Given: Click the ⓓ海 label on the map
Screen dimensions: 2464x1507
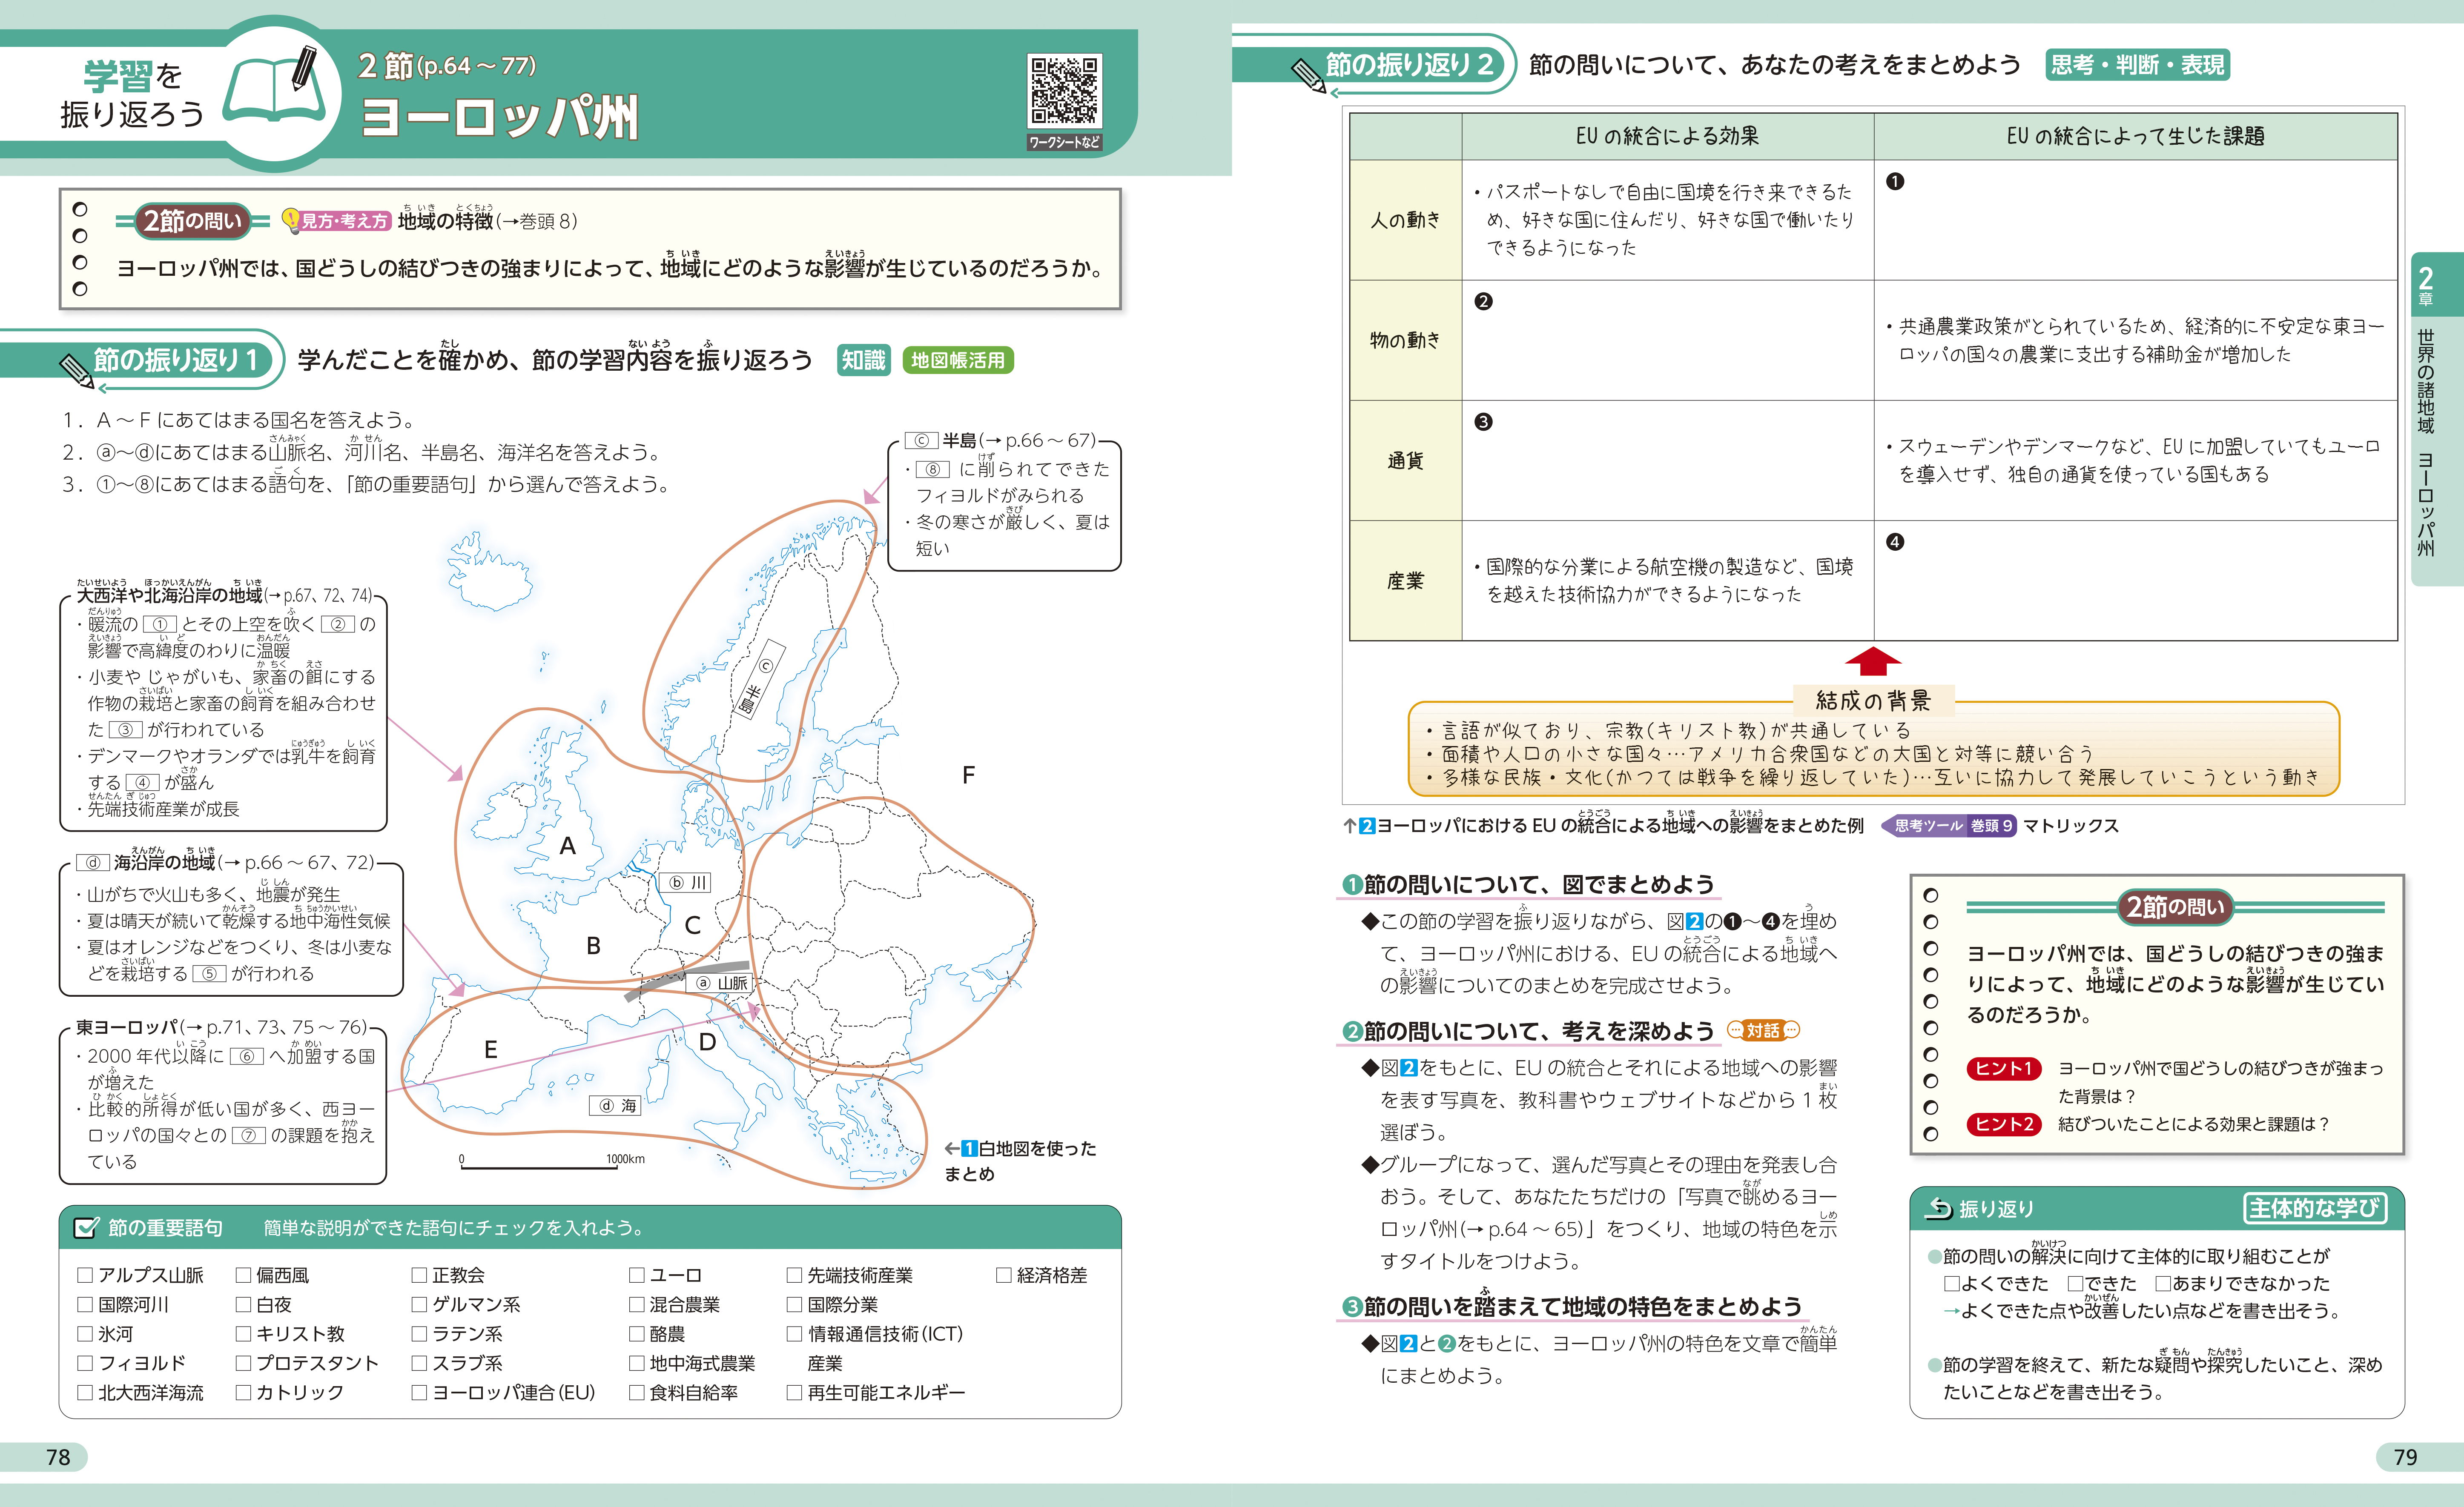Looking at the screenshot, I should click(x=615, y=1105).
